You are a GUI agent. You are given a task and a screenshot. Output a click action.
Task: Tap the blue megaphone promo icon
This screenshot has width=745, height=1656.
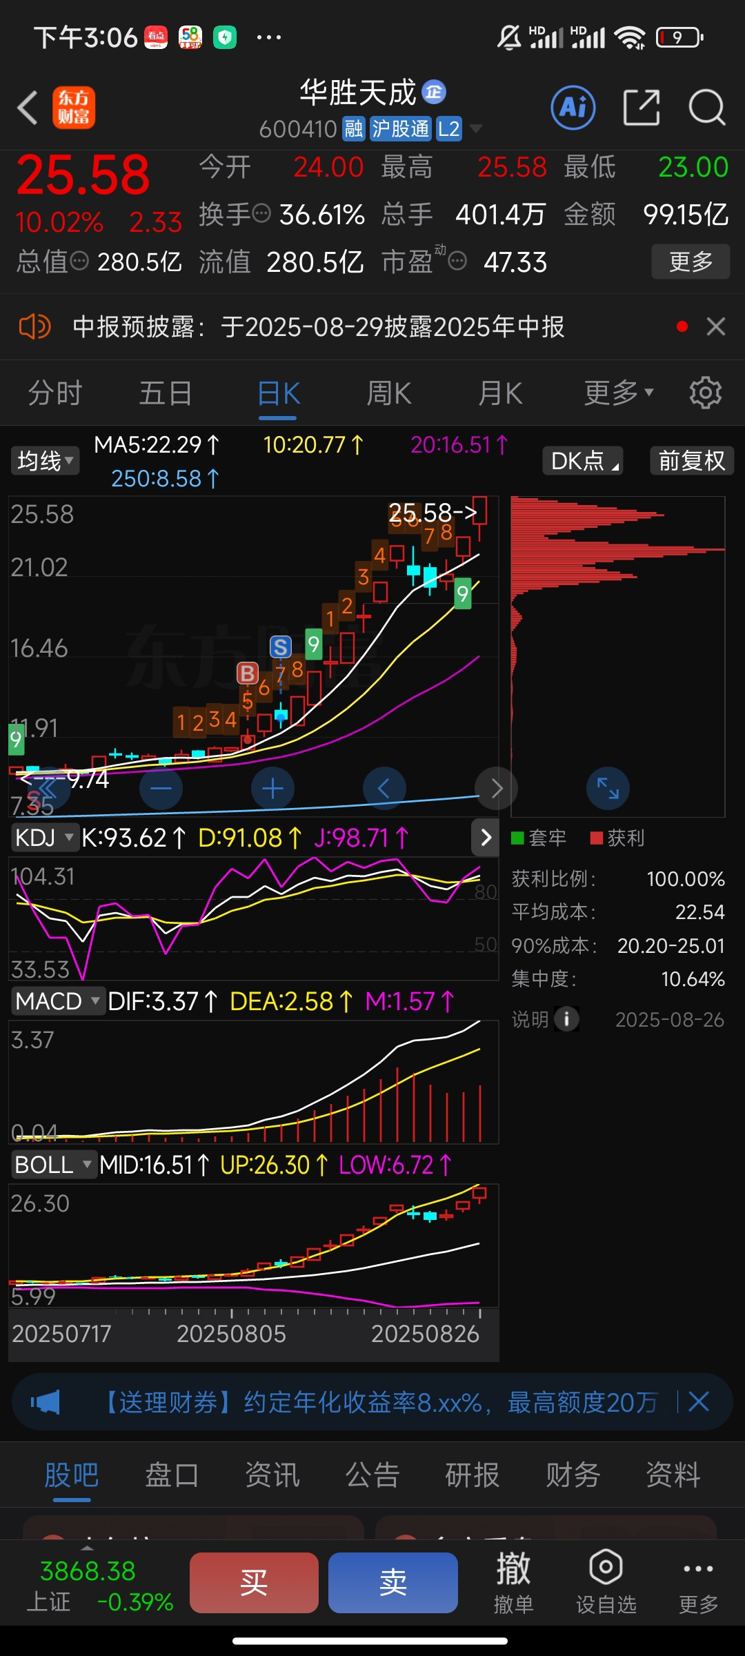[46, 1402]
